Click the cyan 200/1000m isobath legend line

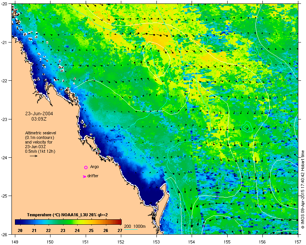(x=131, y=229)
